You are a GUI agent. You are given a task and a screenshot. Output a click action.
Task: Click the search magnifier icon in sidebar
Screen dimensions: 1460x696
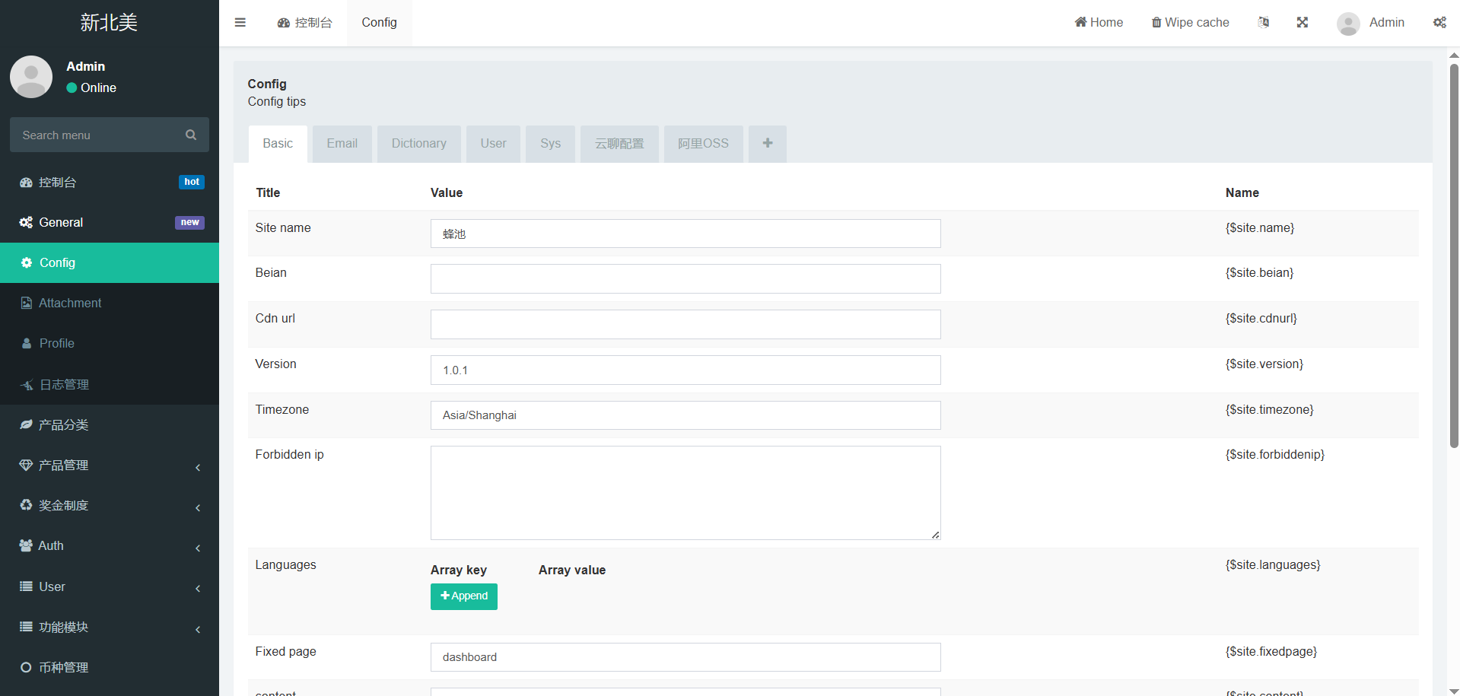tap(191, 135)
